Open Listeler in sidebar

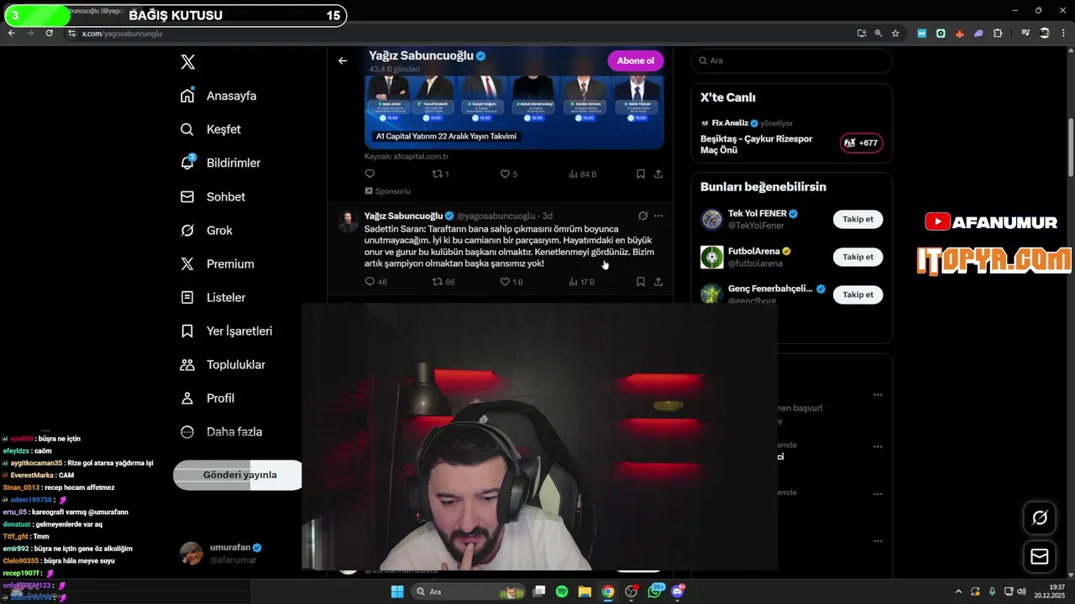[213, 297]
